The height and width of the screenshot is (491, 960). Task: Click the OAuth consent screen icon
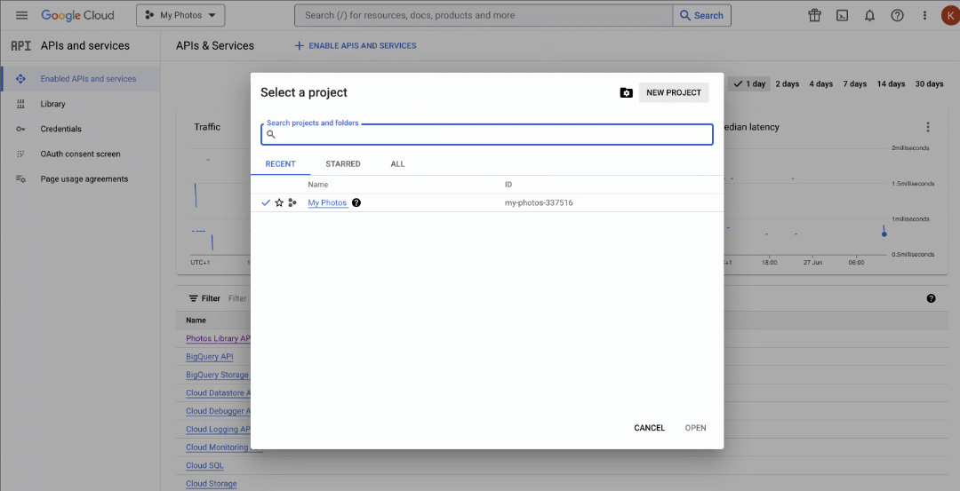point(20,154)
